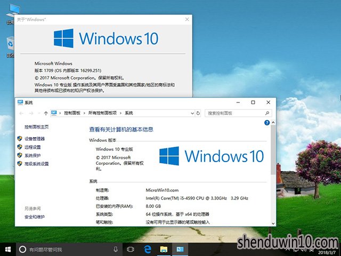Expand chevron after 控制面板 breadcrumb
The width and height of the screenshot is (341, 256).
(84, 113)
